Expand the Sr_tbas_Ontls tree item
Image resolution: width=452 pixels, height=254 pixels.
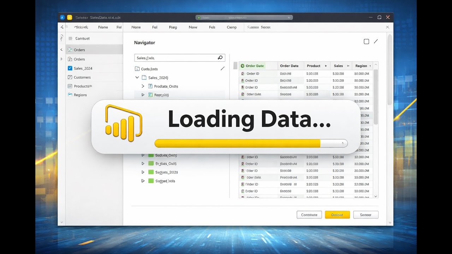pyautogui.click(x=143, y=164)
